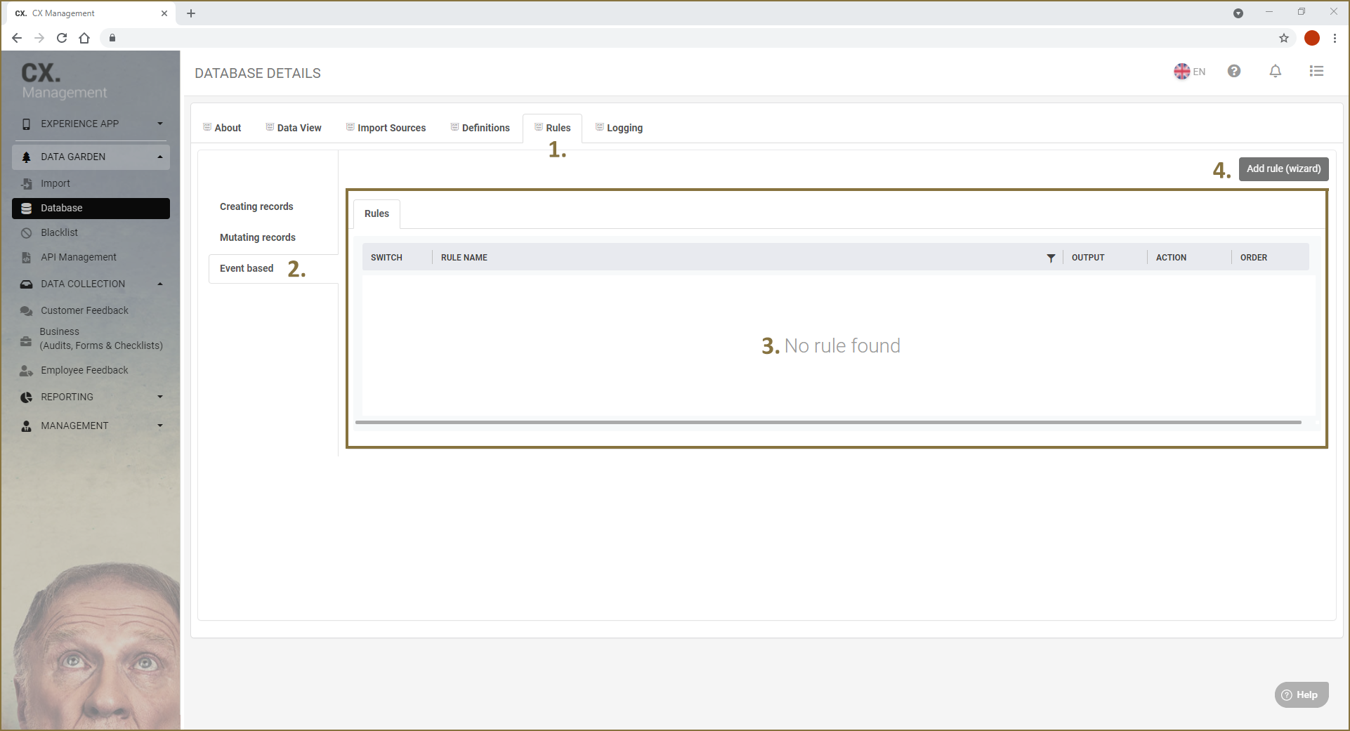The width and height of the screenshot is (1350, 731).
Task: Click the horizontal scrollbar under rules table
Action: (828, 423)
